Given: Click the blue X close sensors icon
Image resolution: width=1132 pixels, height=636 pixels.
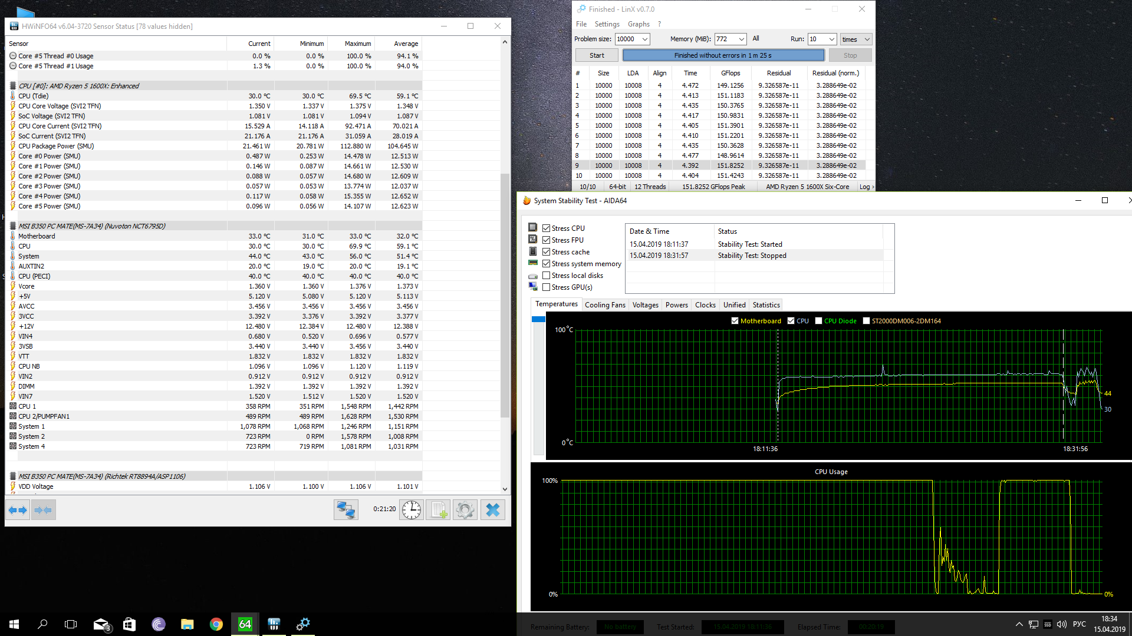Looking at the screenshot, I should tap(493, 510).
